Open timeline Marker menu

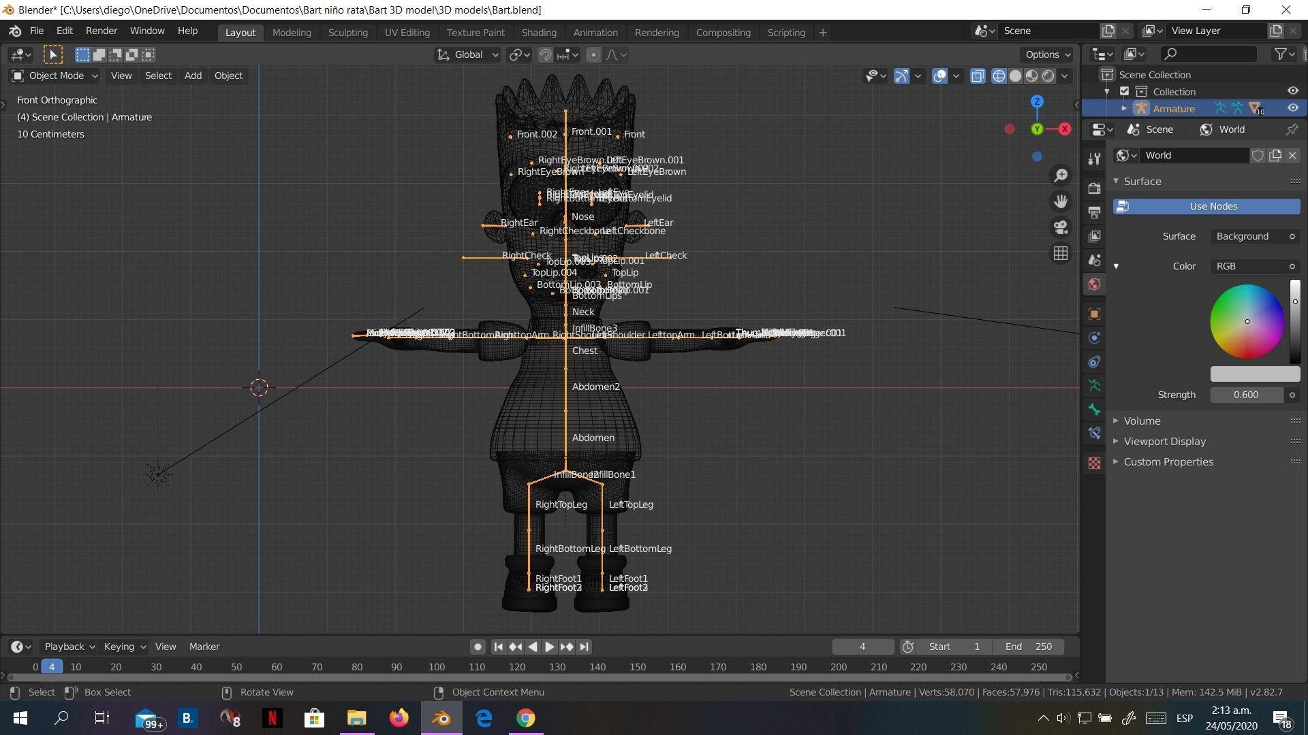click(204, 647)
